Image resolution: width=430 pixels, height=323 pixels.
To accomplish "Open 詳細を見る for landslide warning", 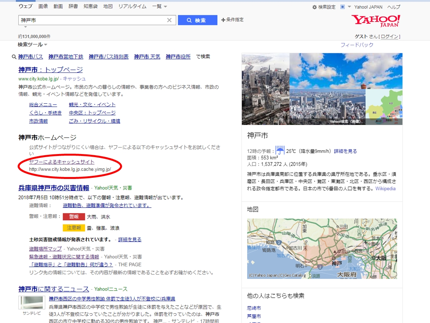I will [130, 239].
